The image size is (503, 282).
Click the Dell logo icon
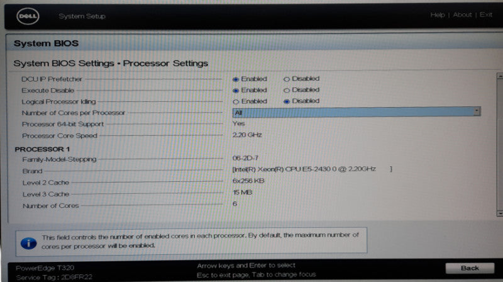[x=28, y=16]
